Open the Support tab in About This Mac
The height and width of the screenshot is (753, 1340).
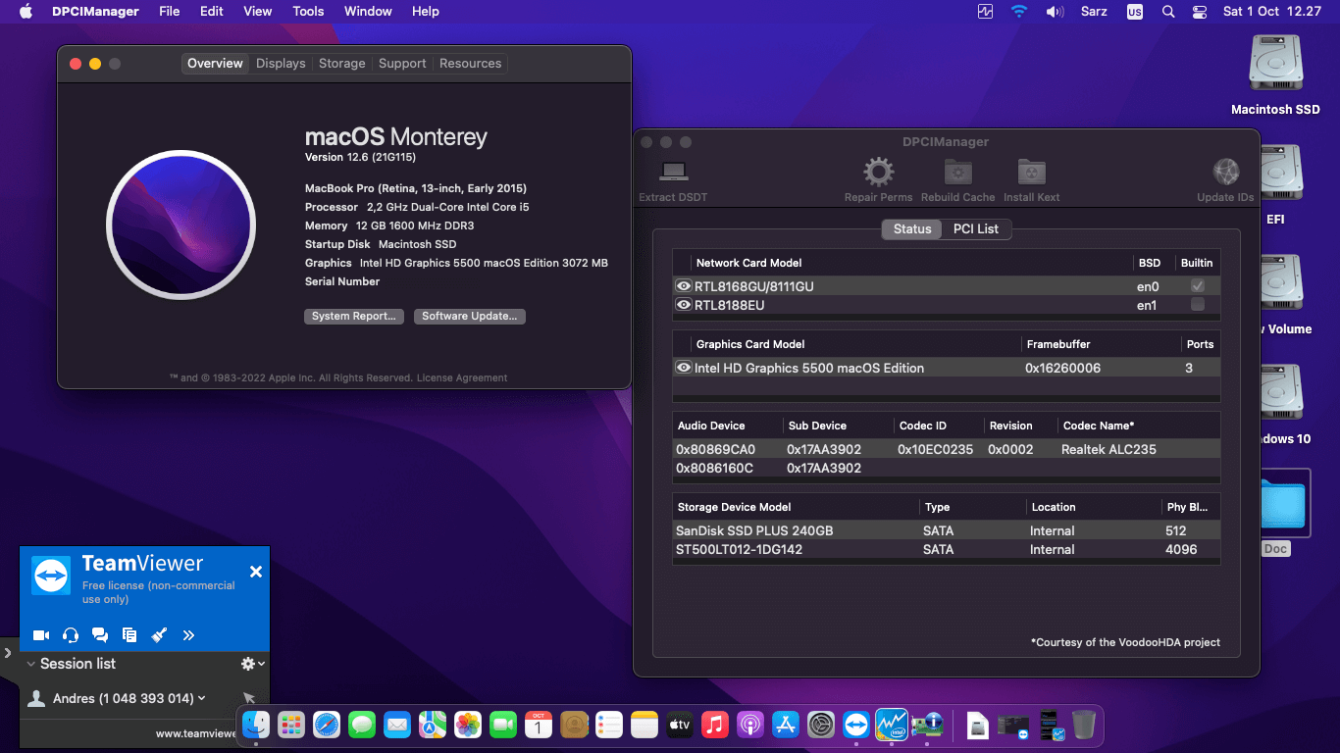[x=402, y=63]
